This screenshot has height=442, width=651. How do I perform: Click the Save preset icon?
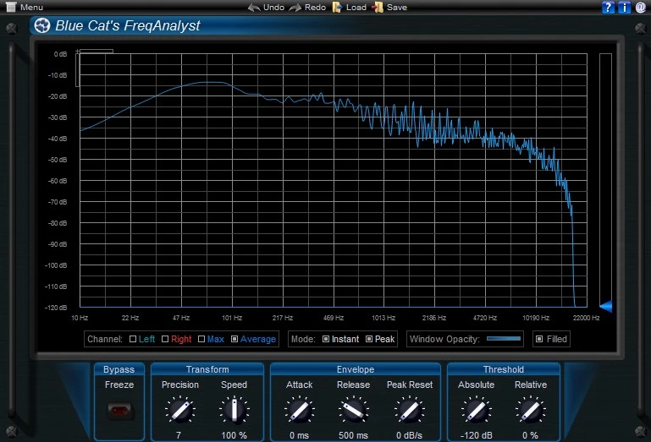coord(378,7)
